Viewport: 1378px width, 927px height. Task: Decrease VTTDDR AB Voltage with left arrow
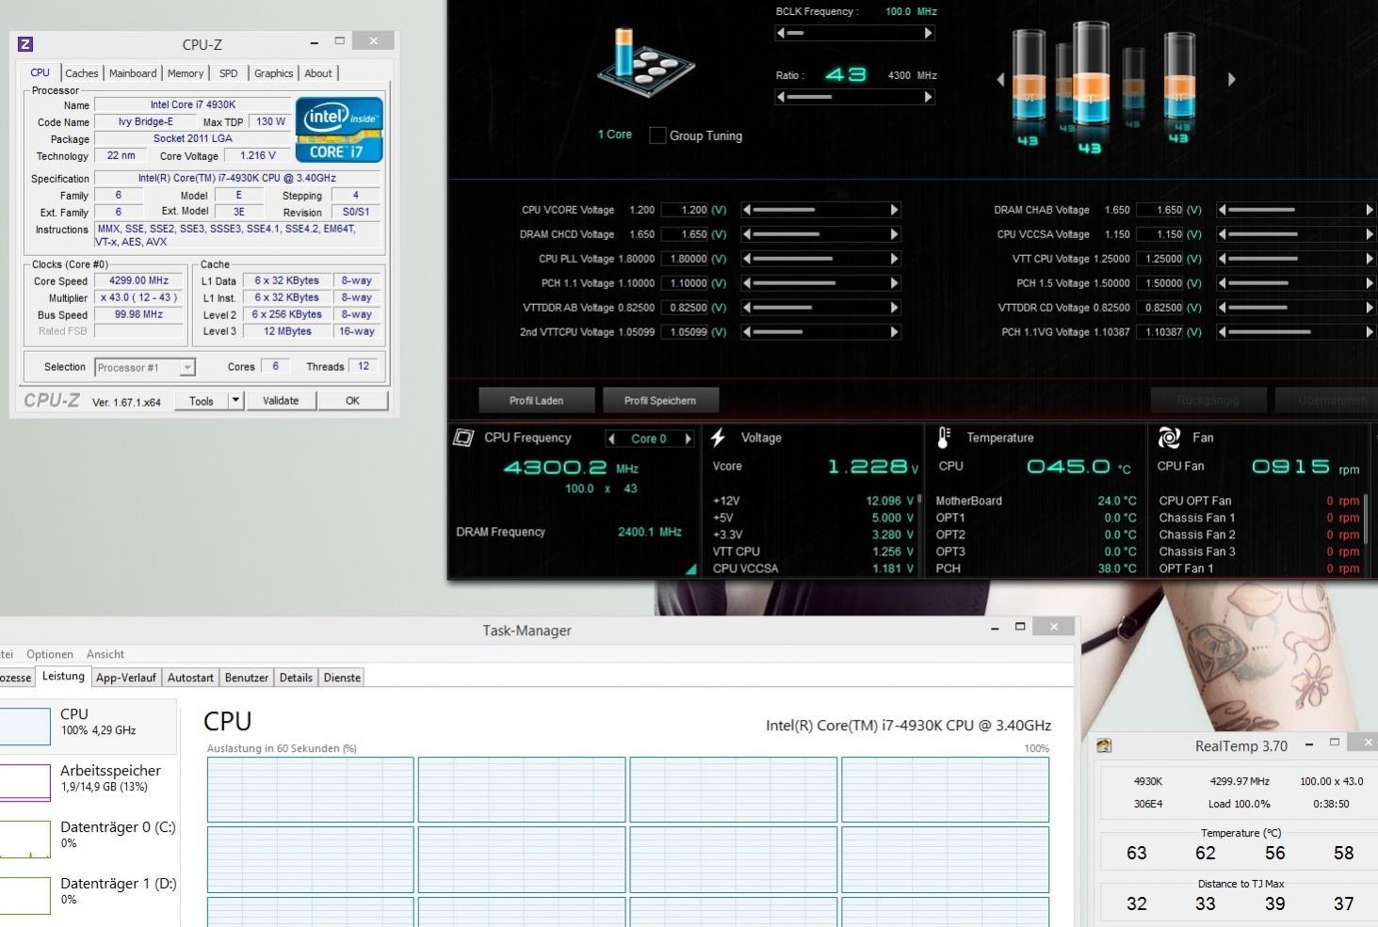pos(747,308)
